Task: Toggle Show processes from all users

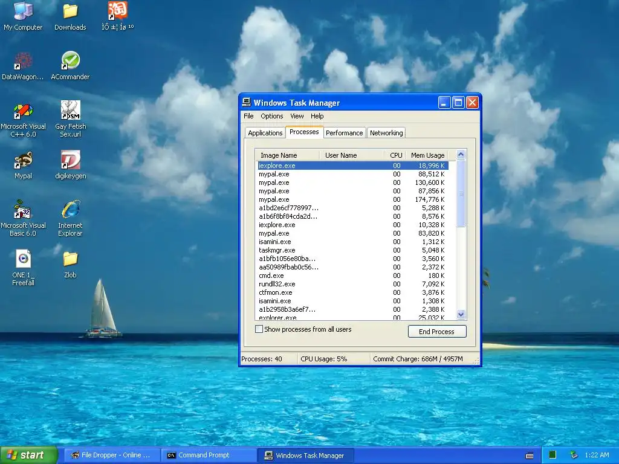Action: click(259, 329)
